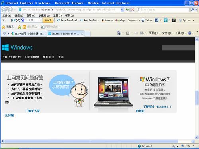Expand the Page (页面) menu dropdown
199x149 pixels.
[159, 33]
